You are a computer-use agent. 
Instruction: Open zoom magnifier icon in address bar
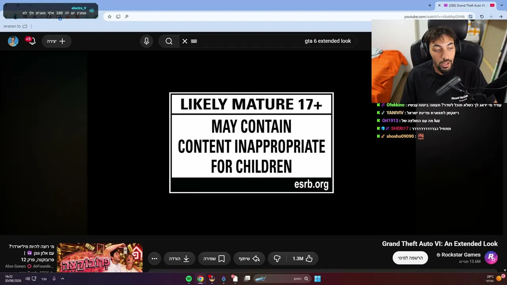point(127,17)
